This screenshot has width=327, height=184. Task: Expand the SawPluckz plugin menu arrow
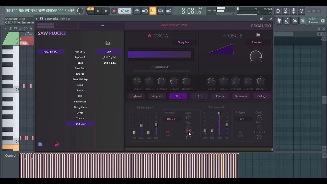click(37, 19)
